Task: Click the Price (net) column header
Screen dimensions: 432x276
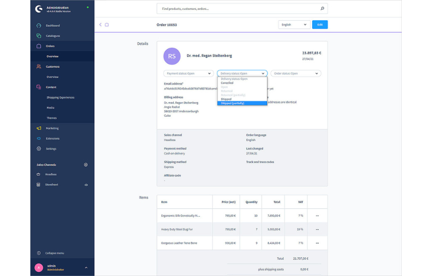Action: click(228, 202)
